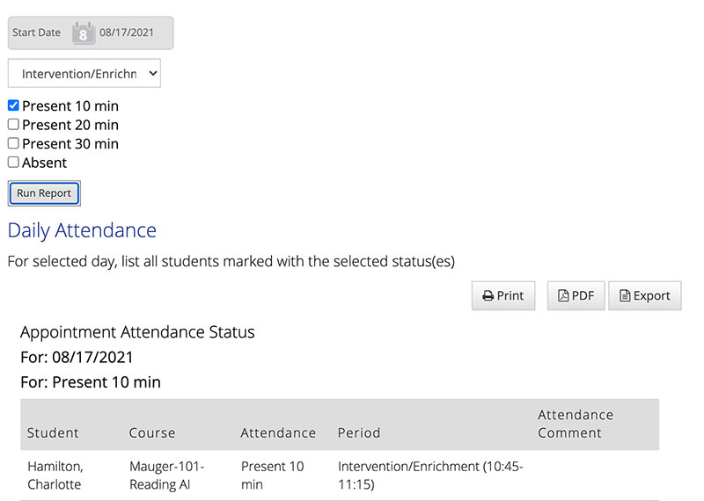Click the printer icon on Print button
704x501 pixels.
pos(488,296)
